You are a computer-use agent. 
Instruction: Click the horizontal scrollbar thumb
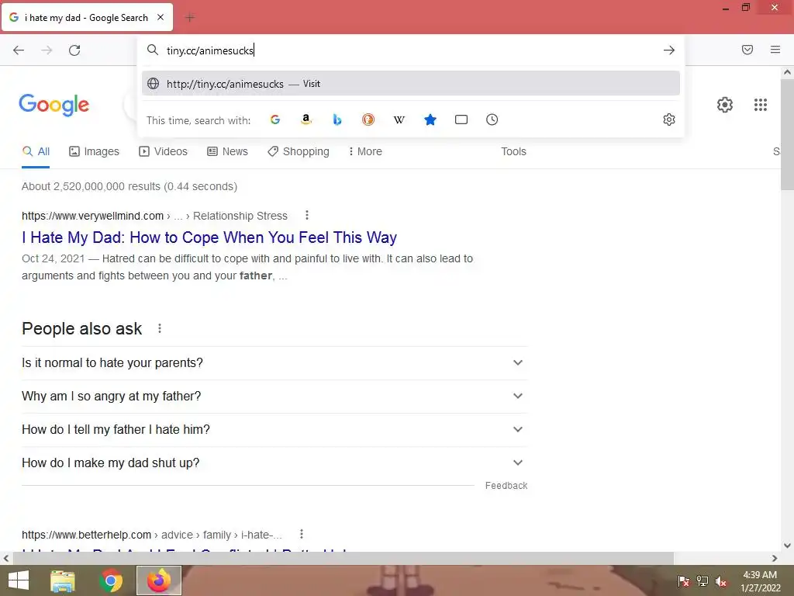[343, 558]
